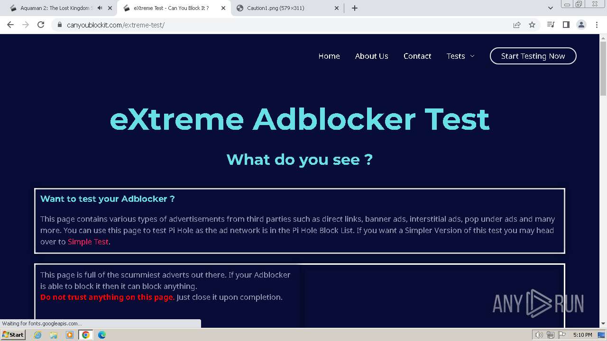The image size is (607, 341).
Task: Click the 5:10 PM taskbar clock
Action: (x=582, y=335)
